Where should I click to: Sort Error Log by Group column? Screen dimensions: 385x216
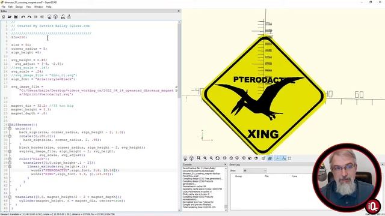point(238,176)
